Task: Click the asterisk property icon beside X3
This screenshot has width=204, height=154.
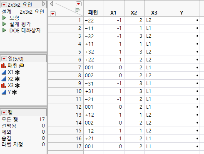Action: 17,86
